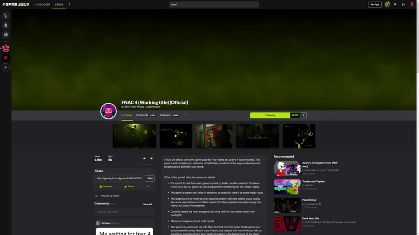The height and width of the screenshot is (235, 419).
Task: Open the Discover page
Action: tap(42, 5)
